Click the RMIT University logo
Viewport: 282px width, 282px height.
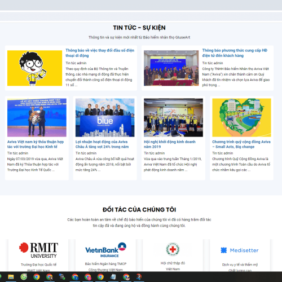click(38, 250)
